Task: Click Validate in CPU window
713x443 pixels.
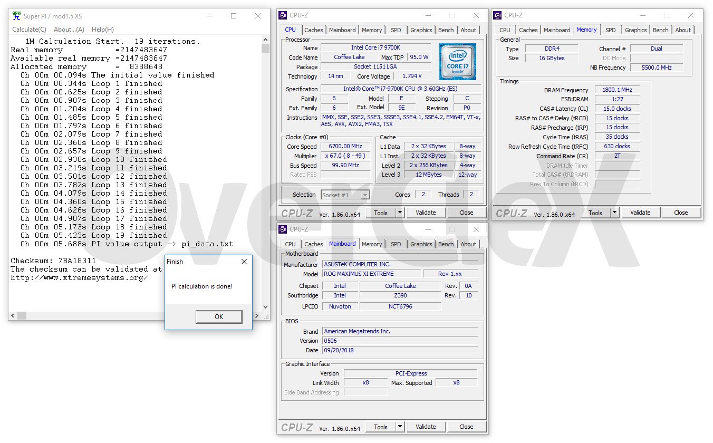Action: [426, 213]
